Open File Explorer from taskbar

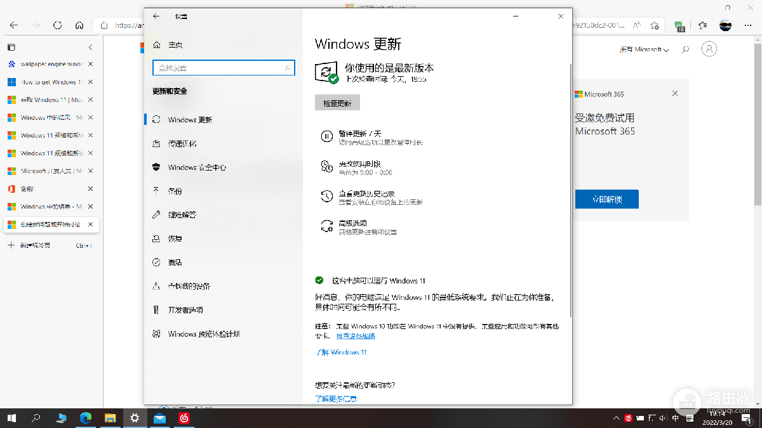pos(110,418)
